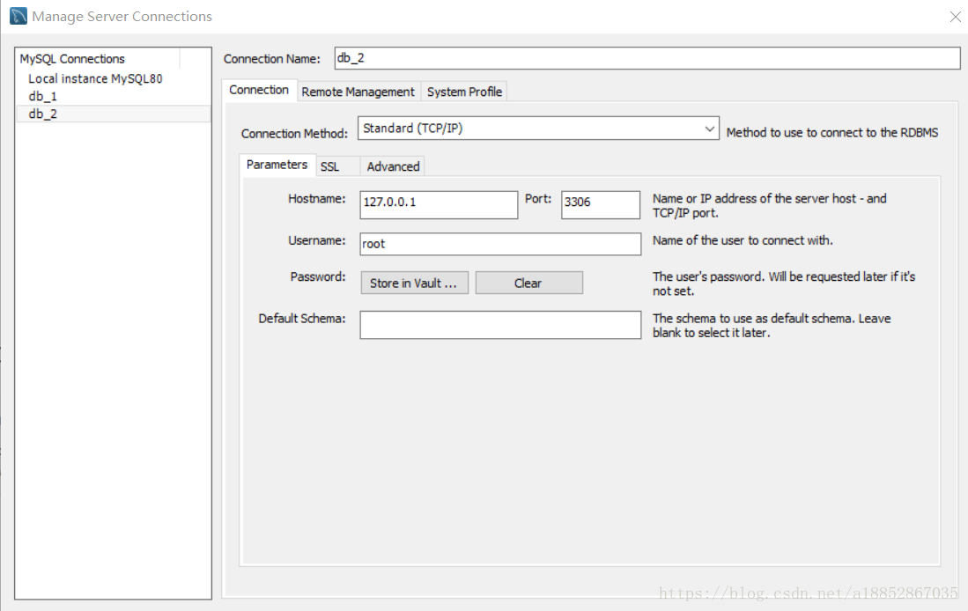Click the MySQL Workbench dolphin icon in title bar

[18, 16]
